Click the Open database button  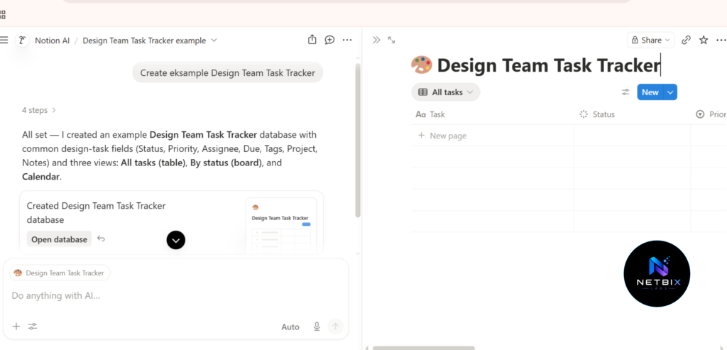(x=60, y=239)
